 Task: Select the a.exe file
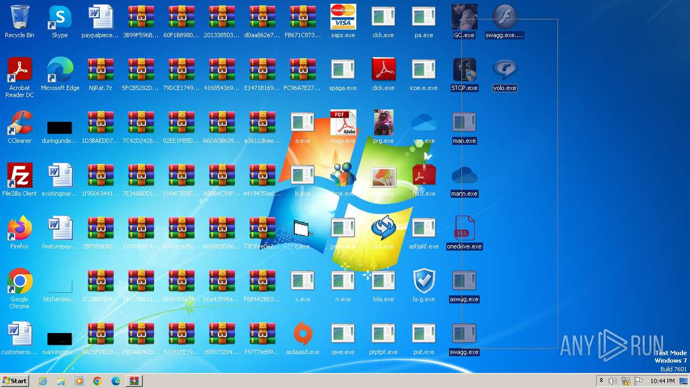coord(302,127)
